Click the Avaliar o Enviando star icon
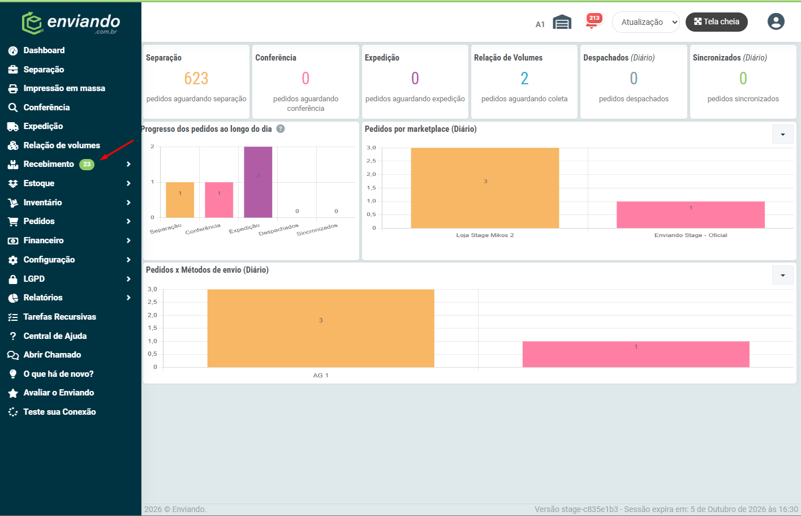 pos(13,393)
